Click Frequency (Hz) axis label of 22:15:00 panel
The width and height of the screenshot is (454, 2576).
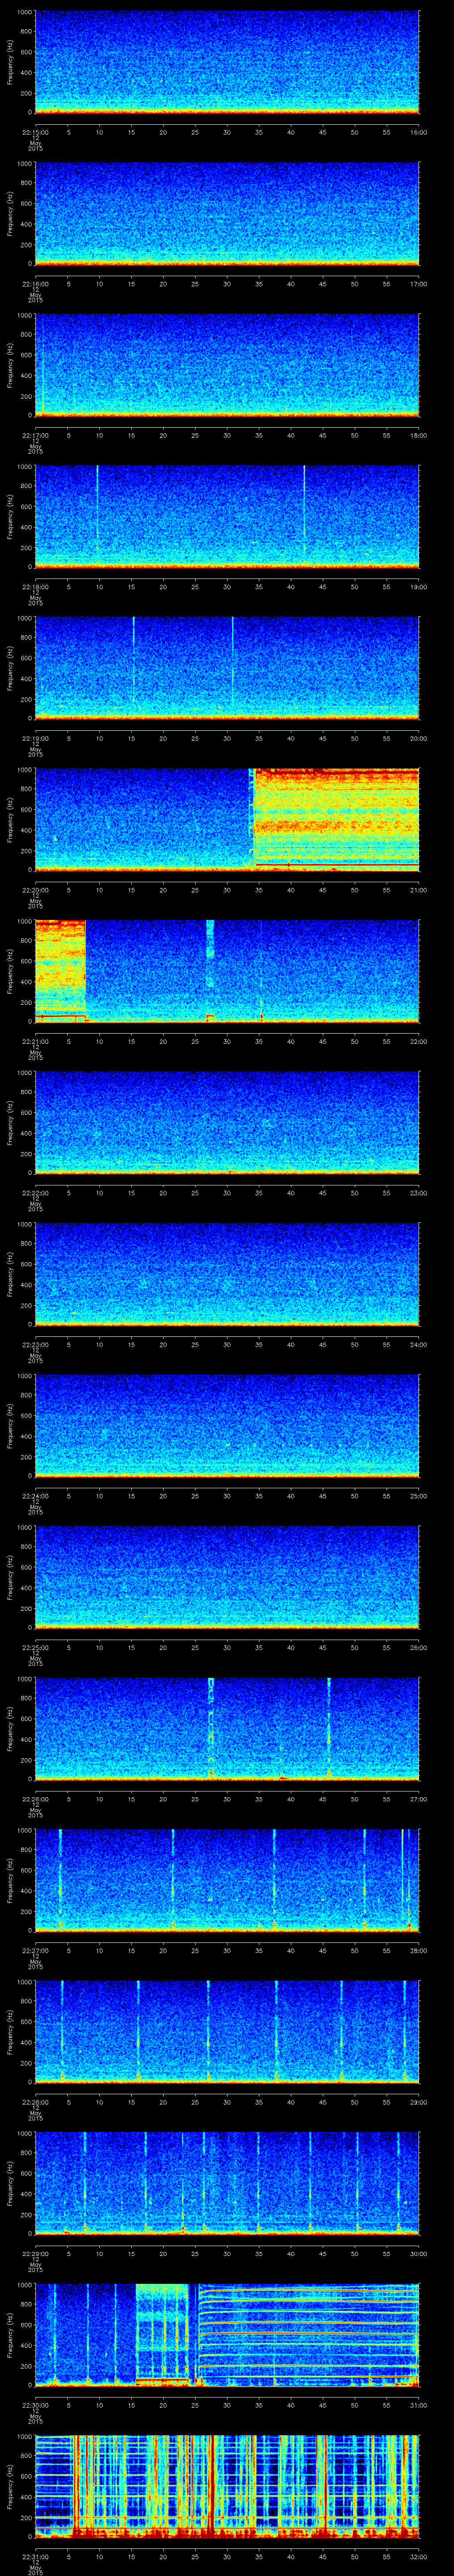click(x=11, y=62)
